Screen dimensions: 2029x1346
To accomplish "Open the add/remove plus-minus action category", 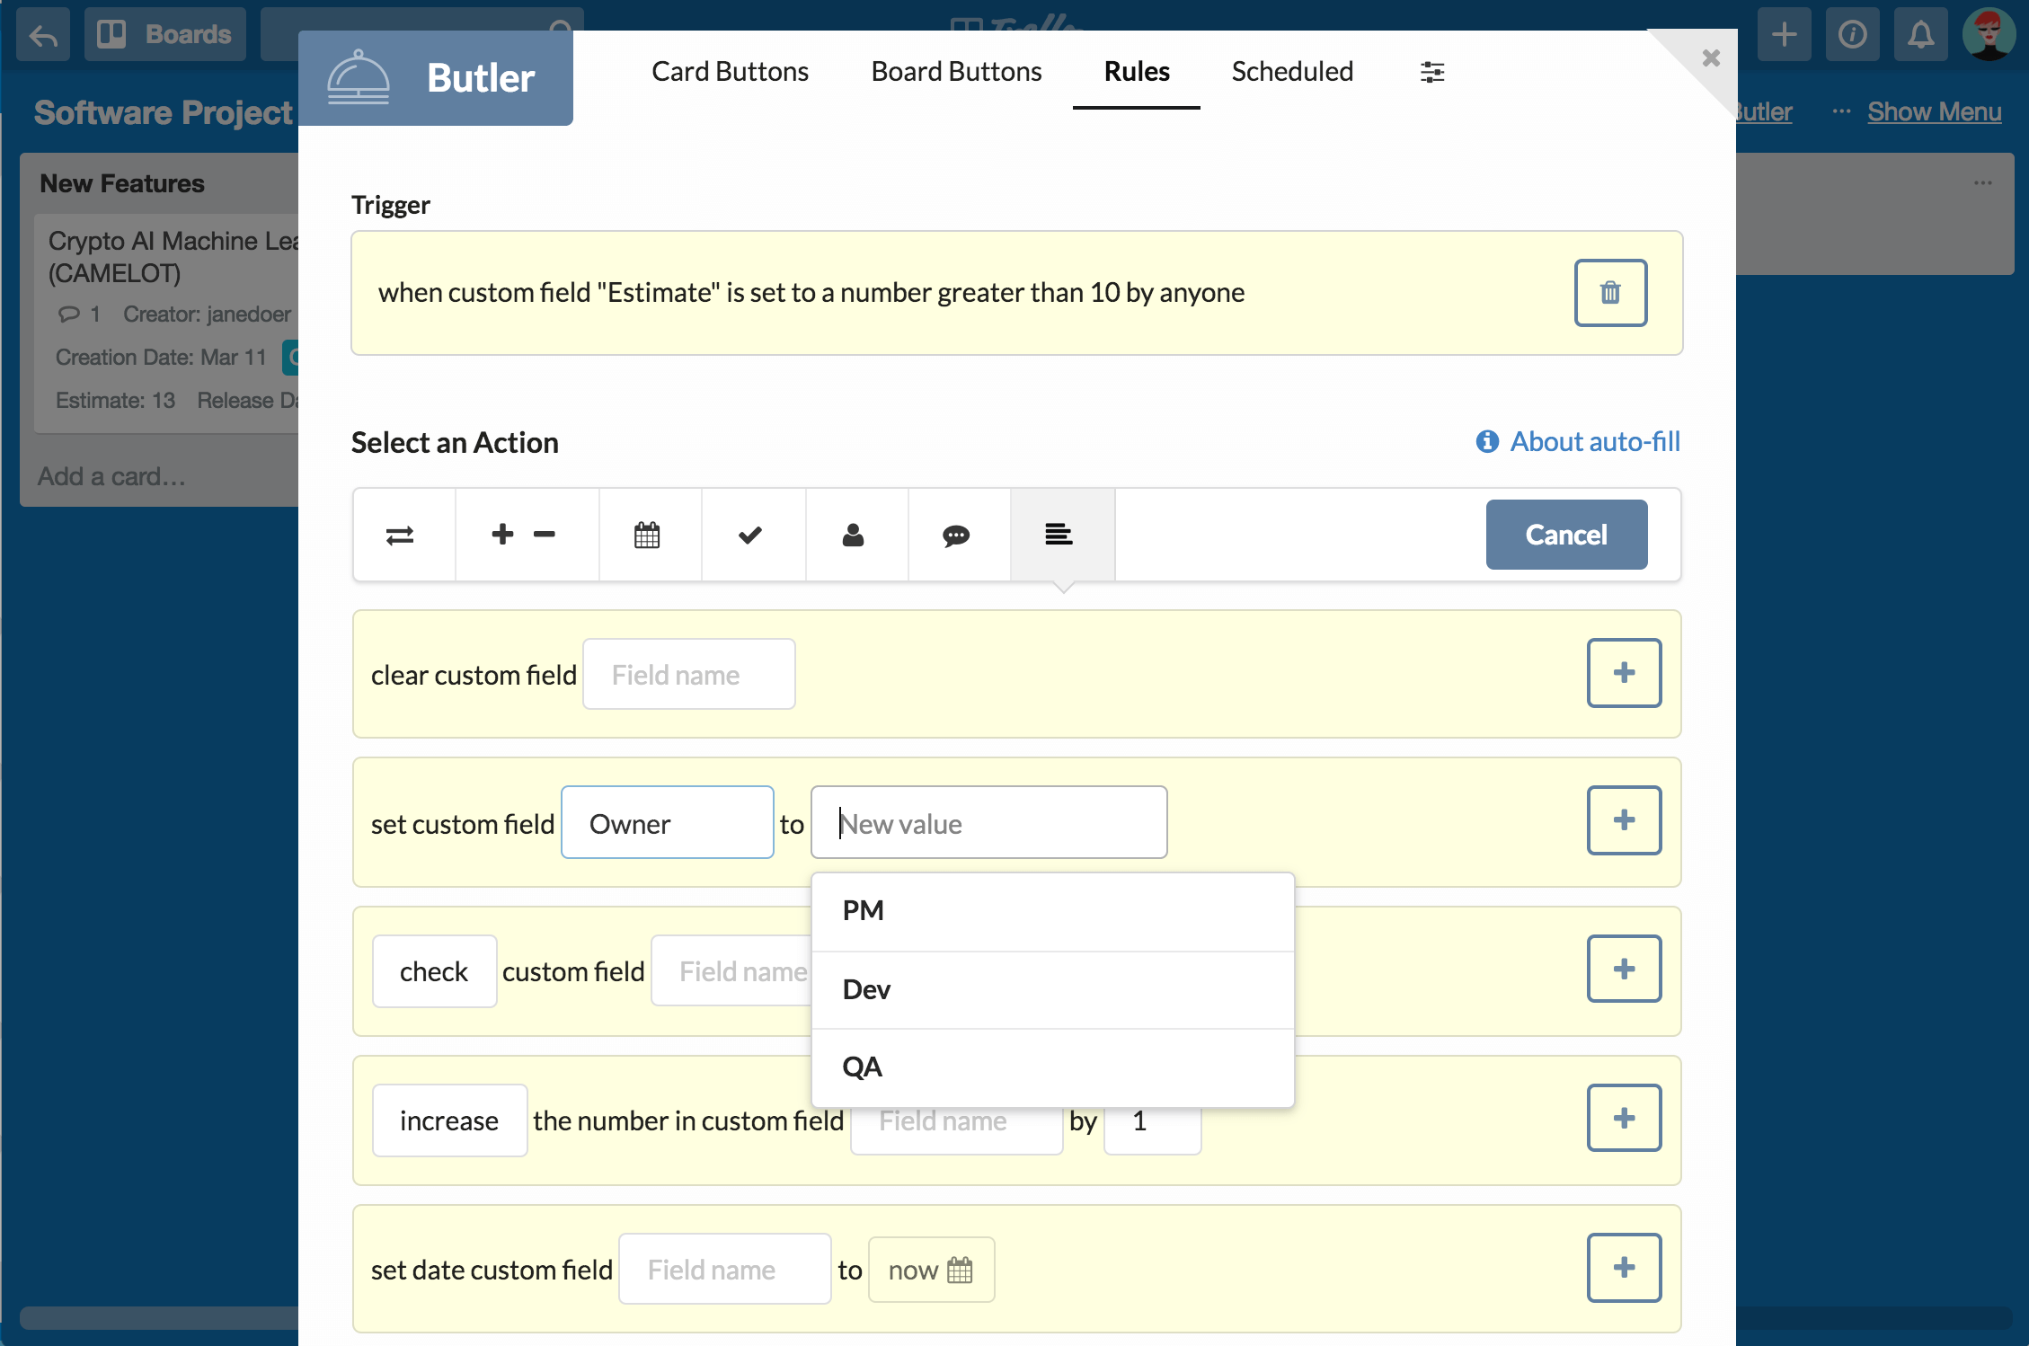I will click(x=524, y=536).
